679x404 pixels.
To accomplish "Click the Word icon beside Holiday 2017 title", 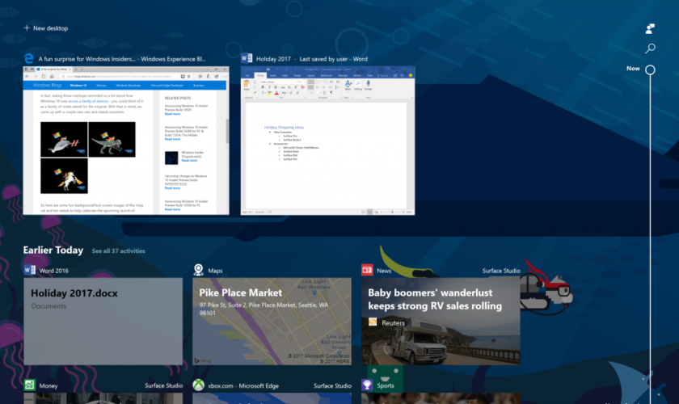I will [246, 59].
